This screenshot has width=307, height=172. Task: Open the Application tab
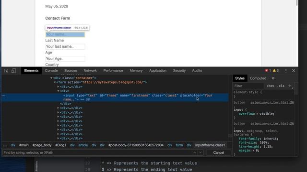[158, 71]
